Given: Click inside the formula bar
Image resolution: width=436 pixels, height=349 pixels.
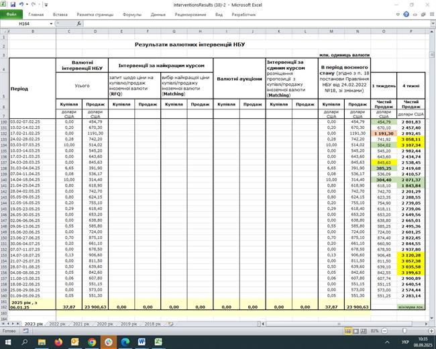Looking at the screenshot, I should (x=256, y=23).
